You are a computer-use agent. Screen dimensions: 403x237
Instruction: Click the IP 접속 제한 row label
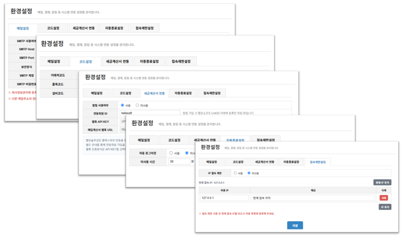215,173
